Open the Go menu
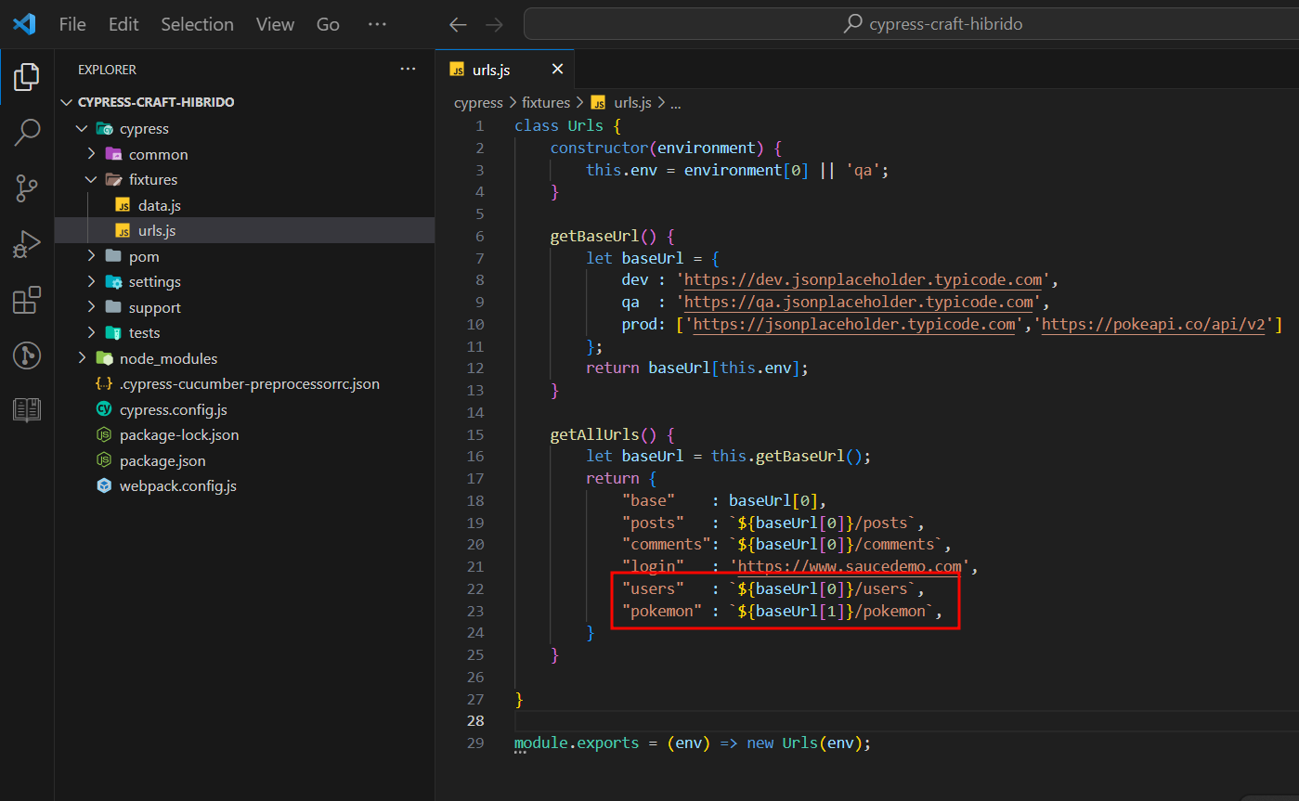This screenshot has width=1299, height=801. pos(328,25)
